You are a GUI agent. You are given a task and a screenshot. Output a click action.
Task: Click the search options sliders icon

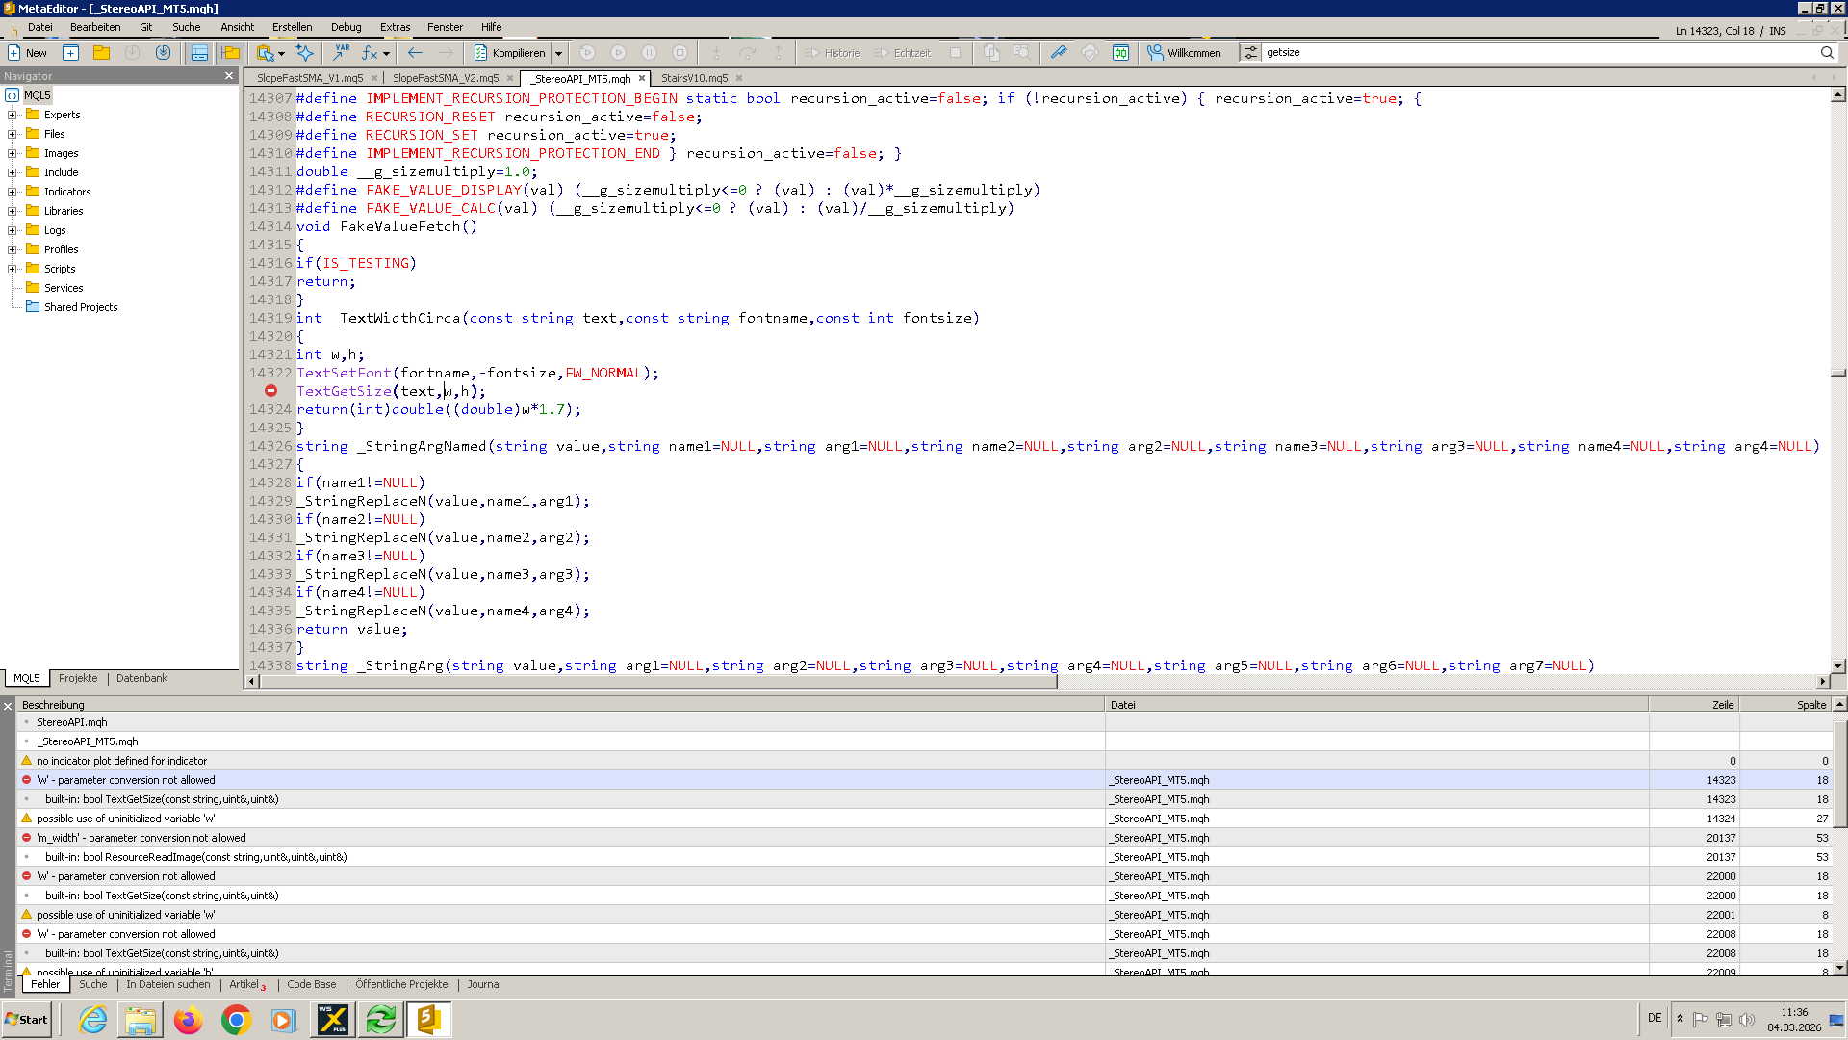tap(1249, 53)
